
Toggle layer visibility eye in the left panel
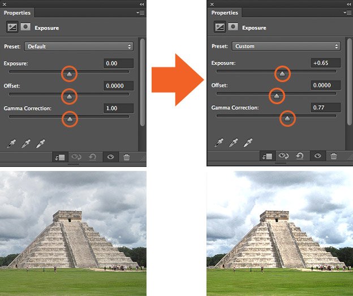click(x=110, y=157)
